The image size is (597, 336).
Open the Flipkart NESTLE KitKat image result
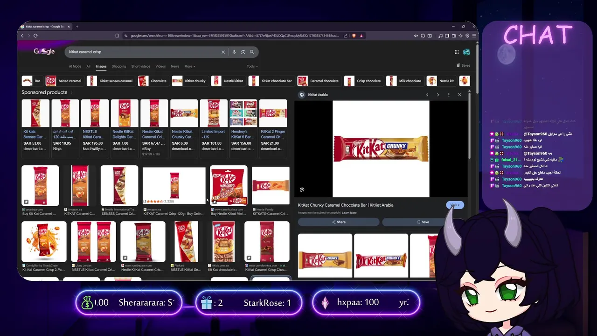186,242
